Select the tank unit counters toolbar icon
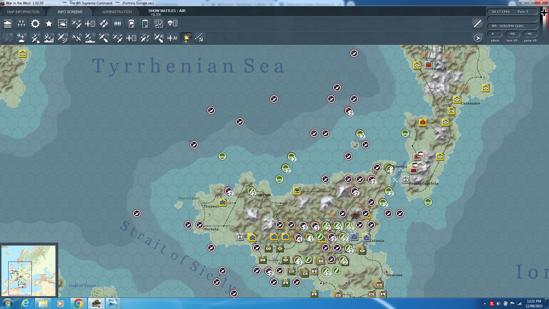The width and height of the screenshot is (549, 309). pos(8,23)
